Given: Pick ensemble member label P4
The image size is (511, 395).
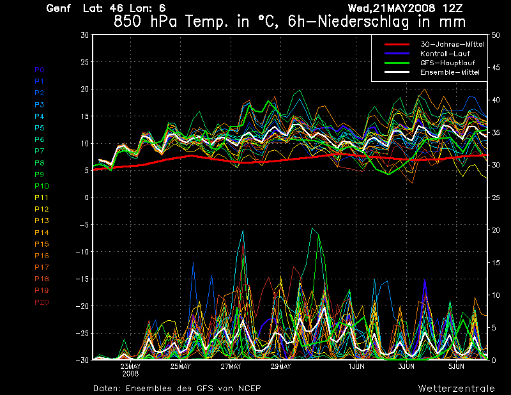Looking at the screenshot, I should point(40,116).
